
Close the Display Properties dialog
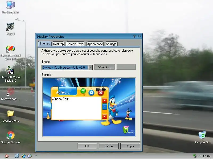pyautogui.click(x=140, y=36)
